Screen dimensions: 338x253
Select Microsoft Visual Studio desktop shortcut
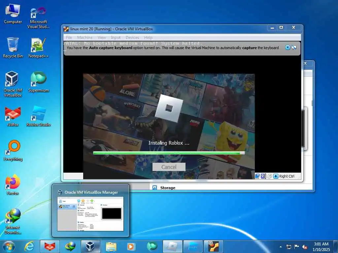coord(38,17)
